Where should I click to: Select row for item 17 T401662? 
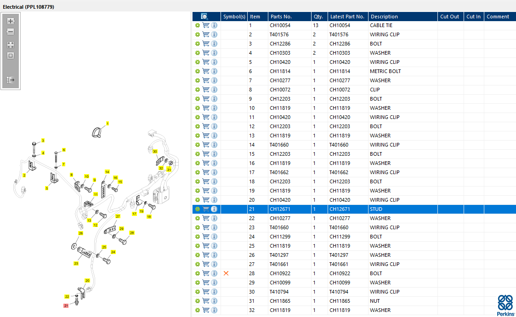point(354,172)
